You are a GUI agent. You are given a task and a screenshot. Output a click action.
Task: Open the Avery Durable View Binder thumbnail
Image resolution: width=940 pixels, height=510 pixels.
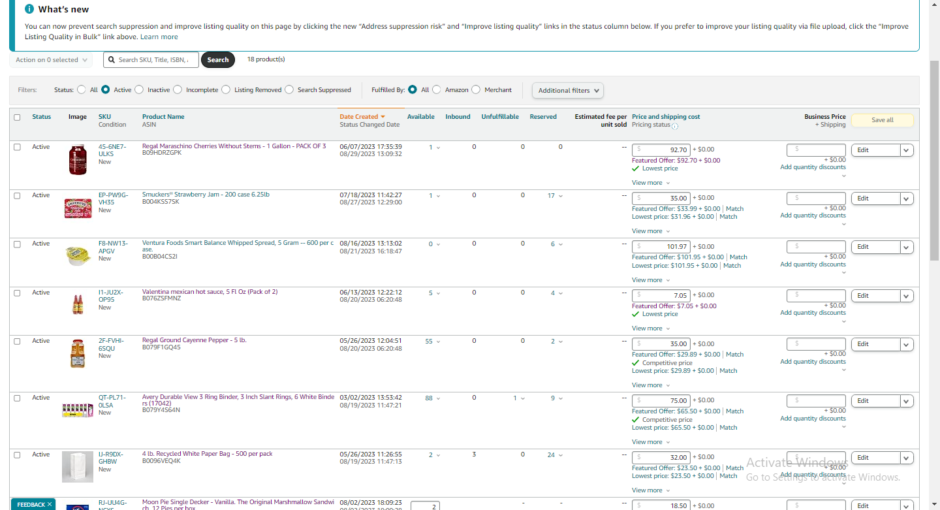(x=78, y=410)
